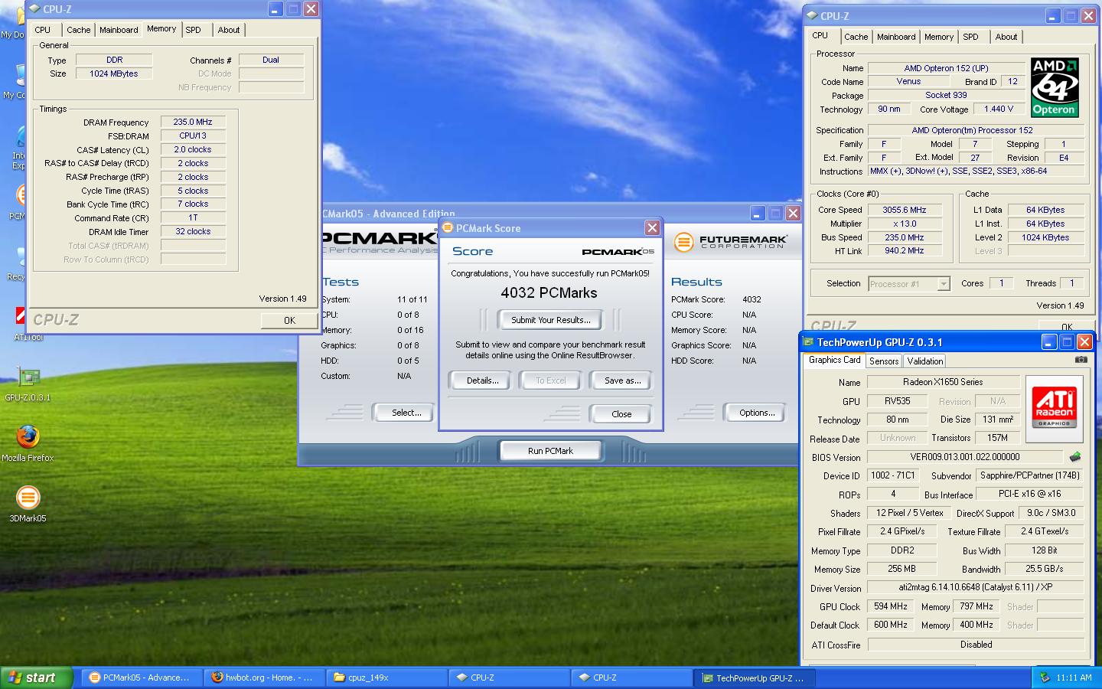Click OK in left CPU-Z Memory window

[289, 321]
